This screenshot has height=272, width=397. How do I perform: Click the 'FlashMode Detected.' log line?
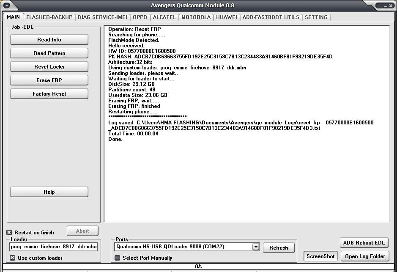point(134,40)
